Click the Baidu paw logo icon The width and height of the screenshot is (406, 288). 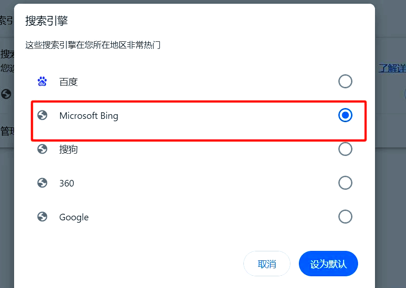42,82
